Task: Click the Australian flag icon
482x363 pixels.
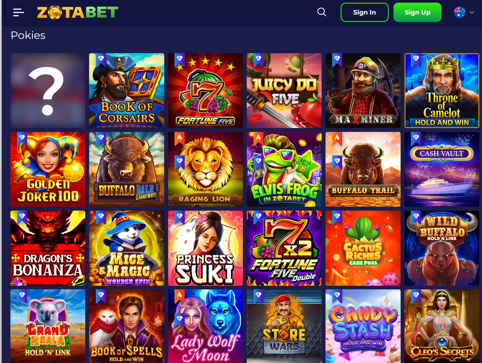Action: click(460, 12)
